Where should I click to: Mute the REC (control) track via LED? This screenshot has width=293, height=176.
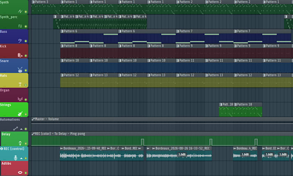point(26,158)
